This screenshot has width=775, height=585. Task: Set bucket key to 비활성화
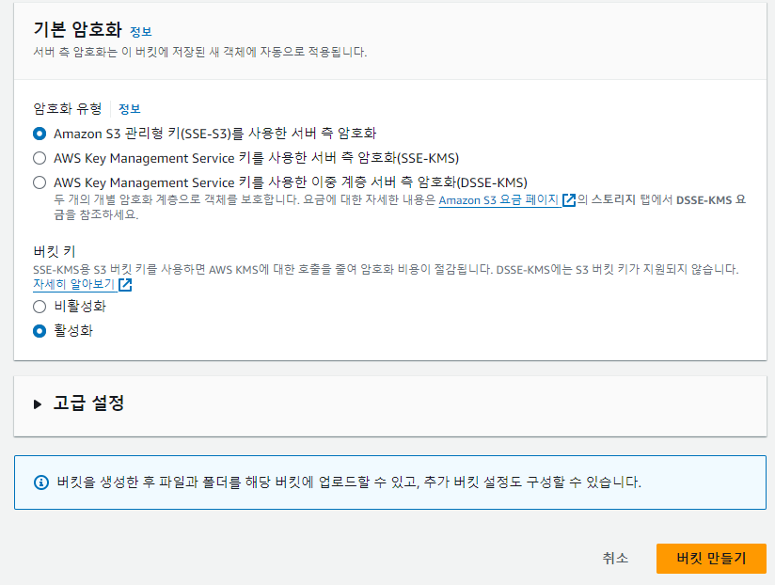pyautogui.click(x=40, y=307)
